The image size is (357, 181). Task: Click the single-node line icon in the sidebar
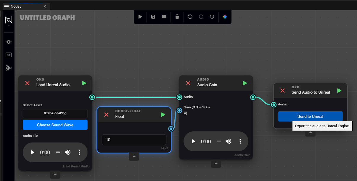pyautogui.click(x=9, y=42)
